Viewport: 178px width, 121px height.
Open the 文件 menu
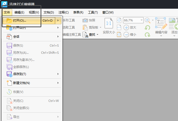click(7, 12)
